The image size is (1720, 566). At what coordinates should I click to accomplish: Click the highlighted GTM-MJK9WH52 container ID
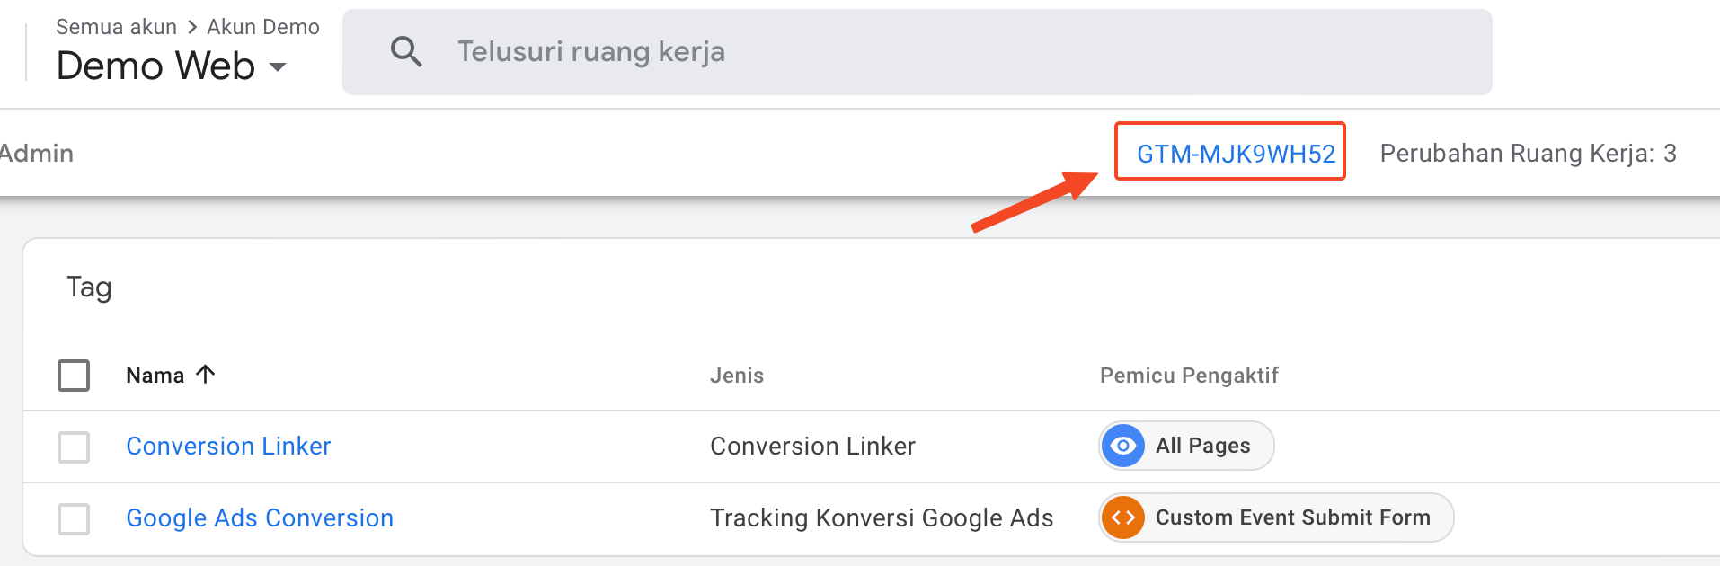click(1229, 153)
